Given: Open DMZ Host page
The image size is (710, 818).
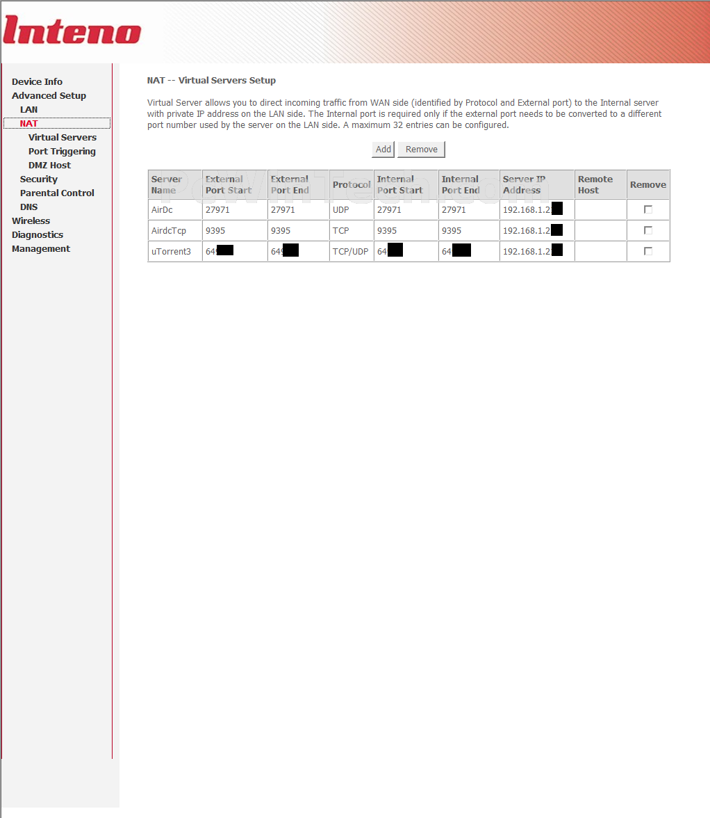Looking at the screenshot, I should click(49, 165).
